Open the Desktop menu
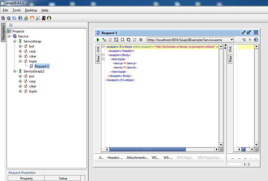This screenshot has height=181, width=268. tap(31, 10)
